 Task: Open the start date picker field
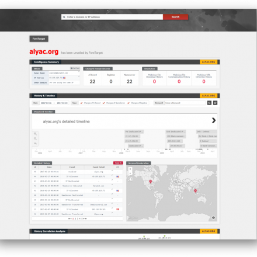[46, 103]
